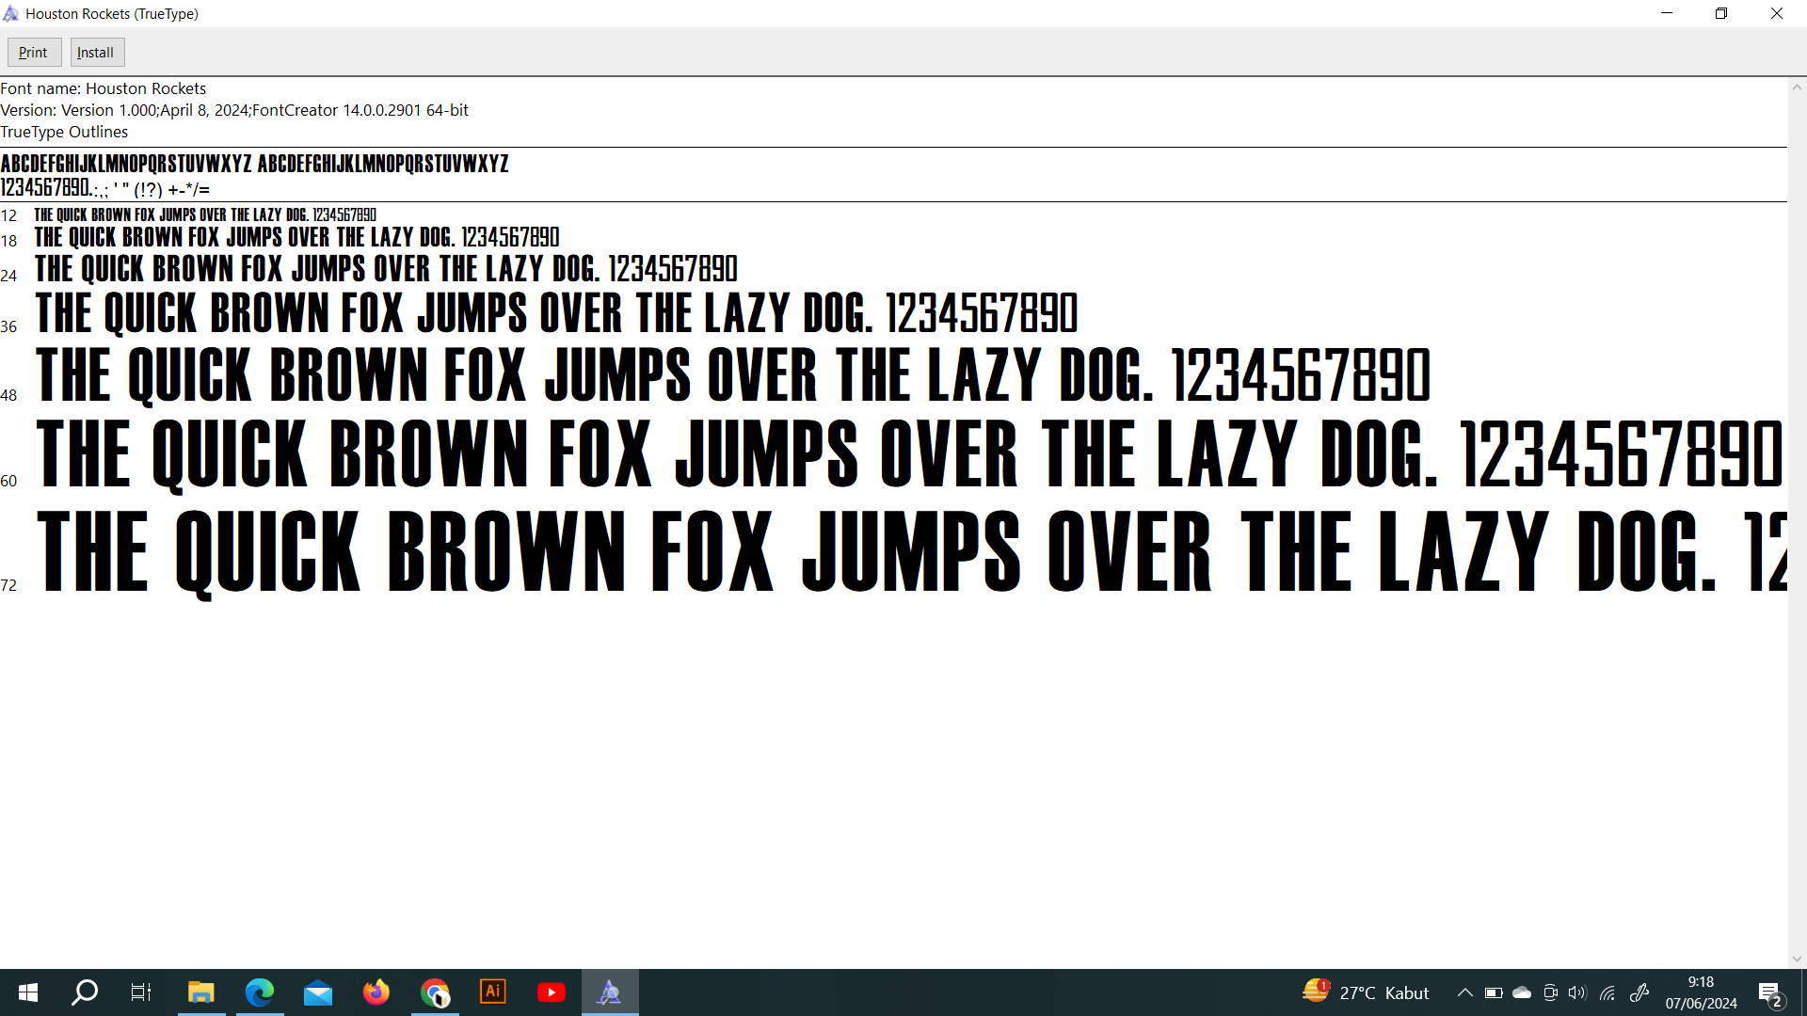This screenshot has width=1807, height=1016.
Task: Open the clock and calendar flyout
Action: tap(1701, 992)
